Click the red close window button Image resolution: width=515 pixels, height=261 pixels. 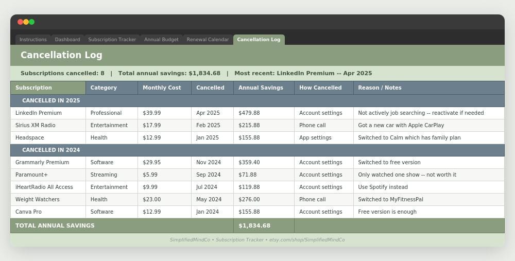(21, 22)
